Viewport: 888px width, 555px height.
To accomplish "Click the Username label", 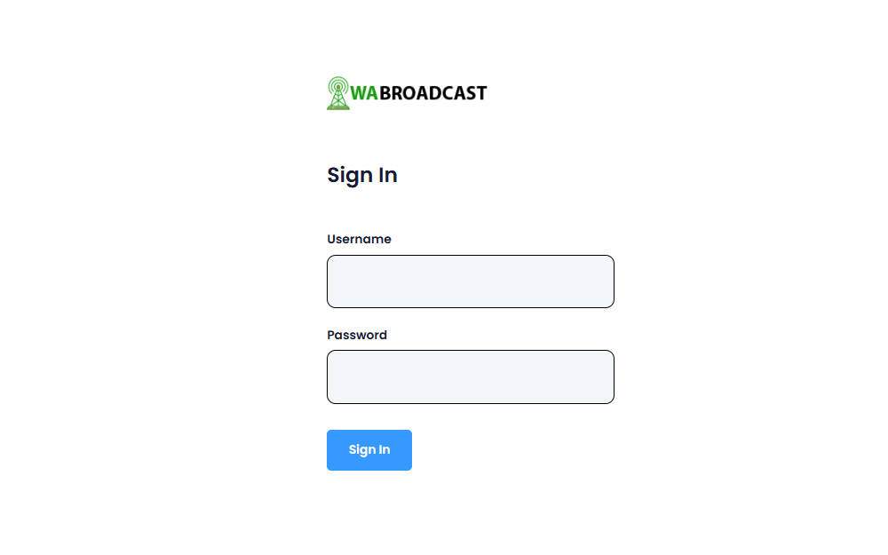I will point(359,239).
